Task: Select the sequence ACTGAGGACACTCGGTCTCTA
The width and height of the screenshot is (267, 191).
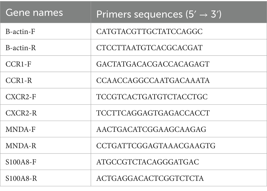Action: click(x=149, y=178)
